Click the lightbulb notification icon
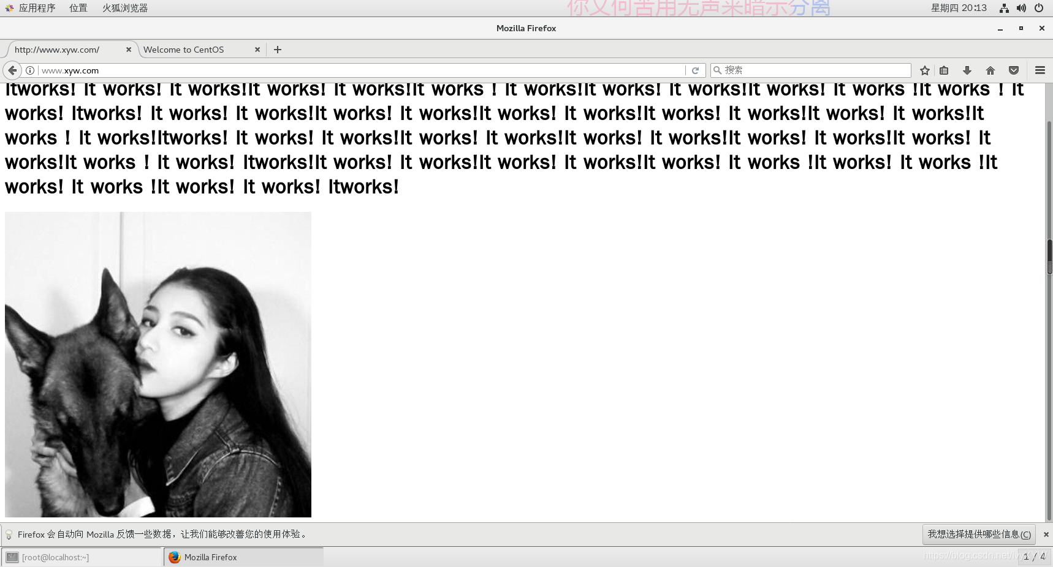This screenshot has height=567, width=1053. (x=9, y=535)
